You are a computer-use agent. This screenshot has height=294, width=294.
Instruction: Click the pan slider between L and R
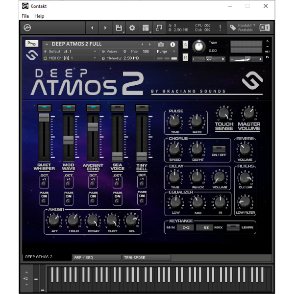coord(209,59)
